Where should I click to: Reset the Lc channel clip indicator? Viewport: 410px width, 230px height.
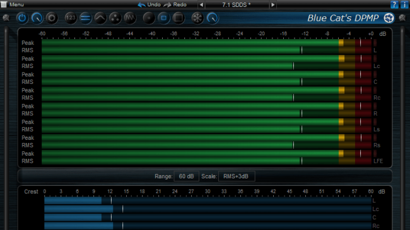click(x=375, y=59)
